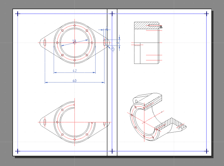Screen dimensions: 224x166
Task: Select the 60 dimension text
Action: [75, 81]
